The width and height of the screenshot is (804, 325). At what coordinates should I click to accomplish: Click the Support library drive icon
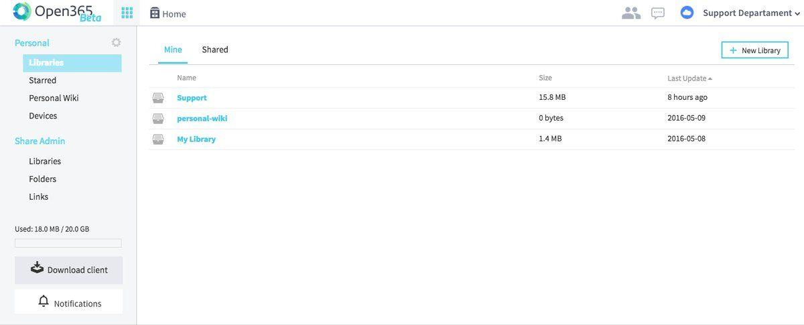(158, 98)
